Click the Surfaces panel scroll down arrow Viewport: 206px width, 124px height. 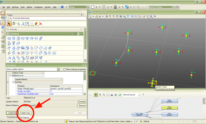point(85,60)
